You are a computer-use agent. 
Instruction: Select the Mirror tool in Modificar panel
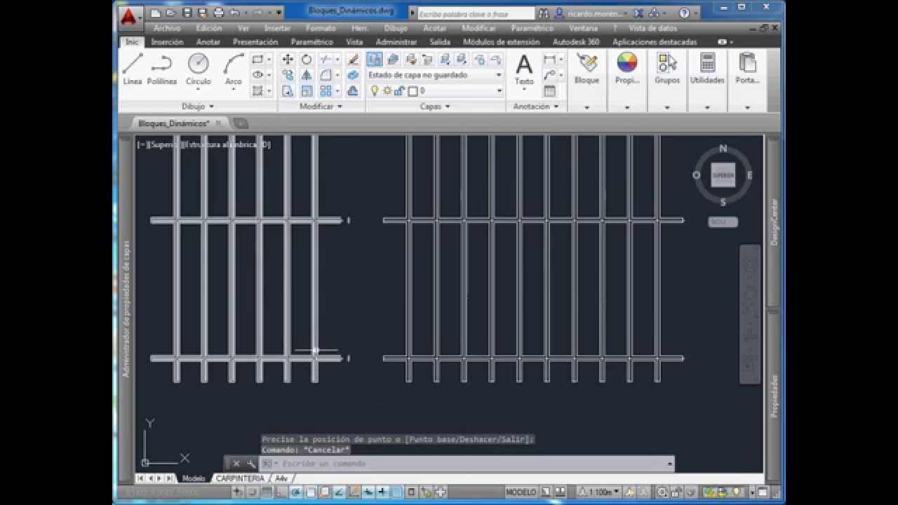pyautogui.click(x=307, y=75)
